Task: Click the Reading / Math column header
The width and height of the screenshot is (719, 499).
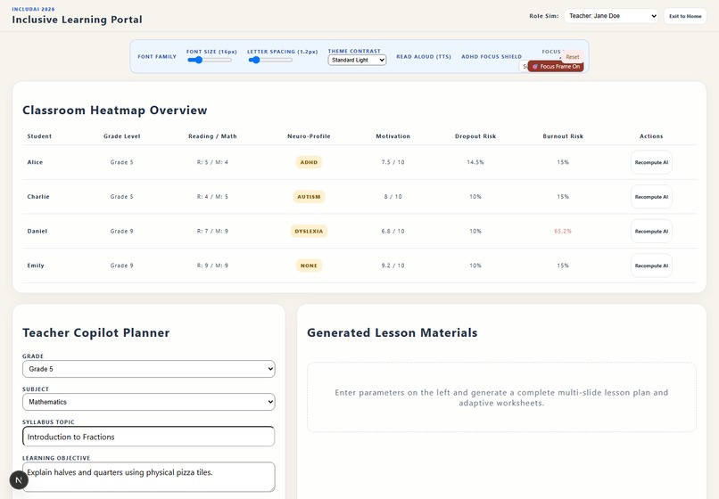Action: point(212,136)
